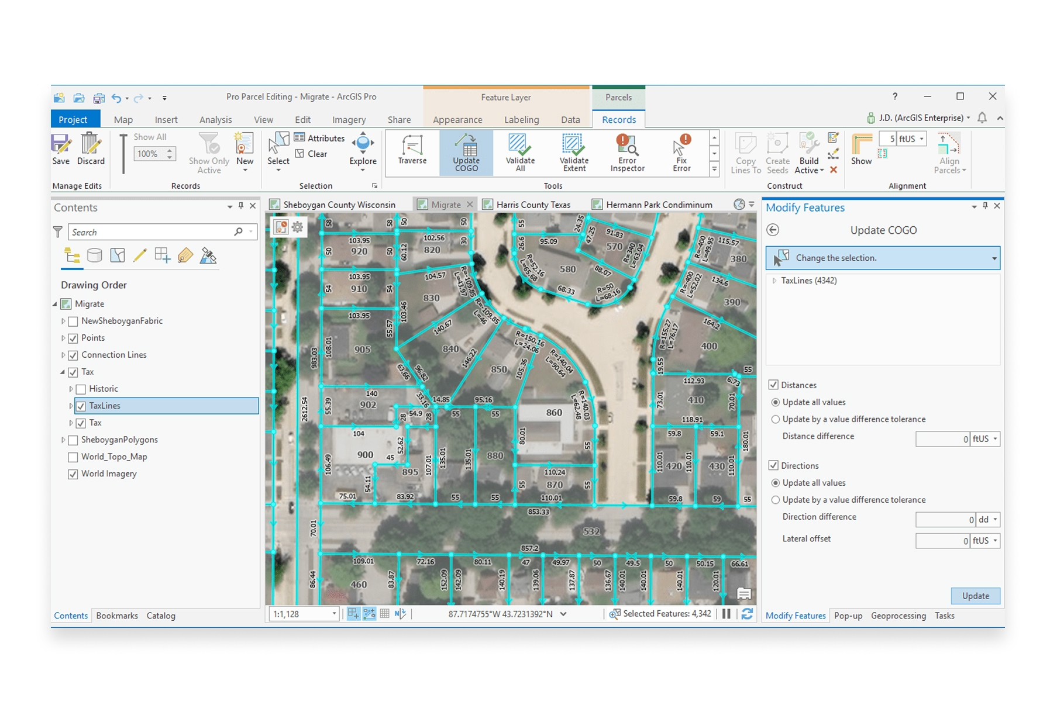The width and height of the screenshot is (1057, 712).
Task: Open the Imagery ribbon tab
Action: 349,119
